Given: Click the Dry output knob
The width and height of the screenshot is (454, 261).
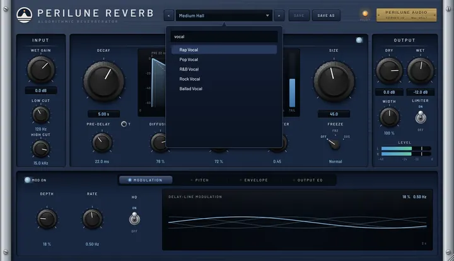Looking at the screenshot, I should tap(389, 71).
